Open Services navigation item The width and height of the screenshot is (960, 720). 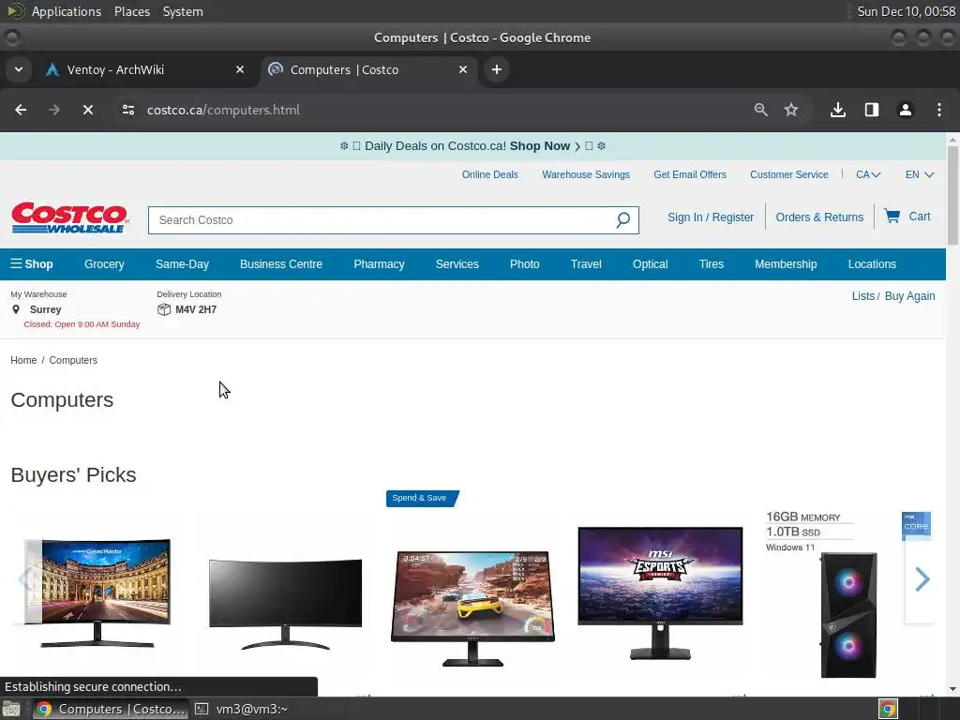coord(457,264)
